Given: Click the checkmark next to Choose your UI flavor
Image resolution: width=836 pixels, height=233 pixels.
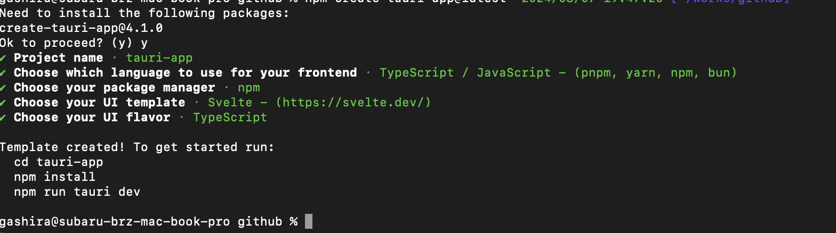Looking at the screenshot, I should point(4,117).
